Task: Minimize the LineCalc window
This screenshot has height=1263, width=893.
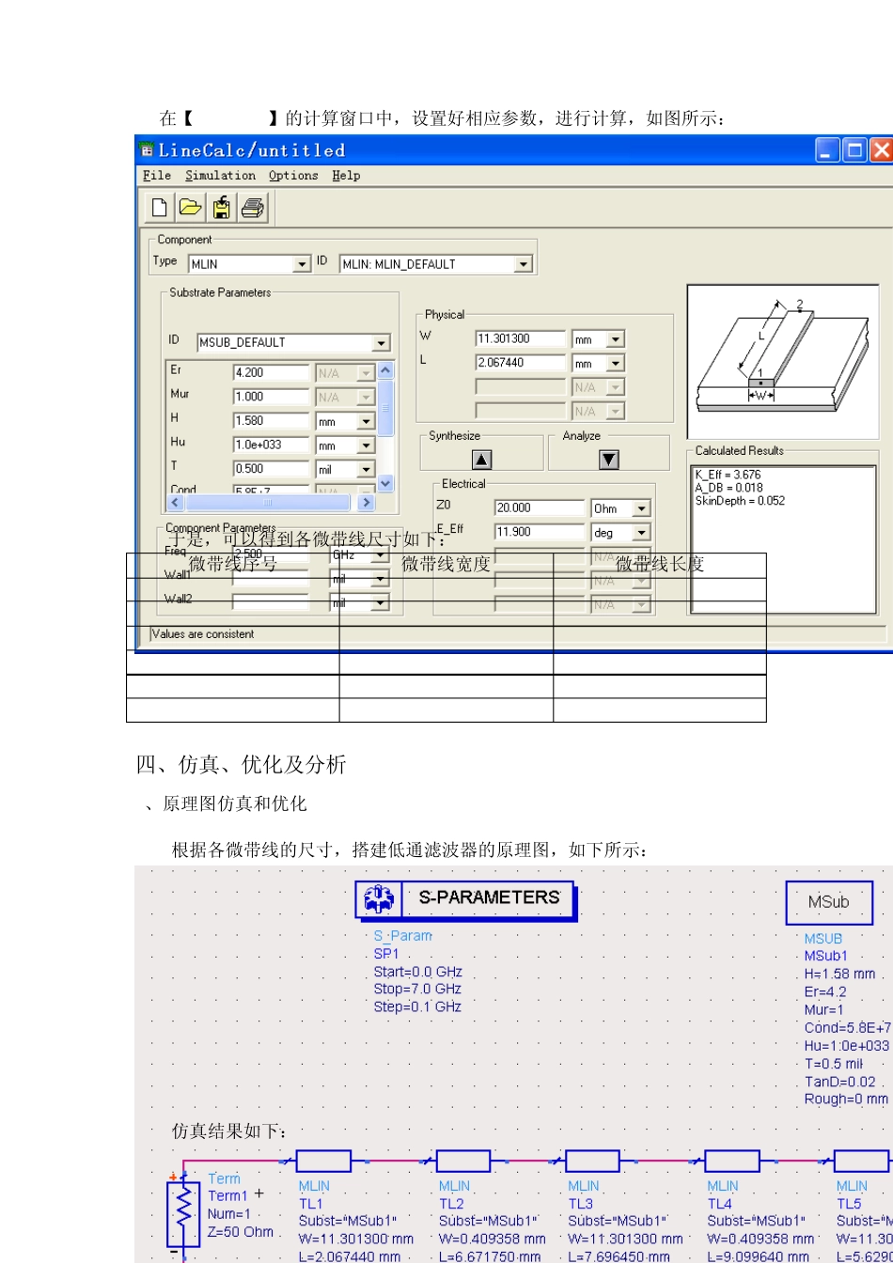Action: [827, 150]
